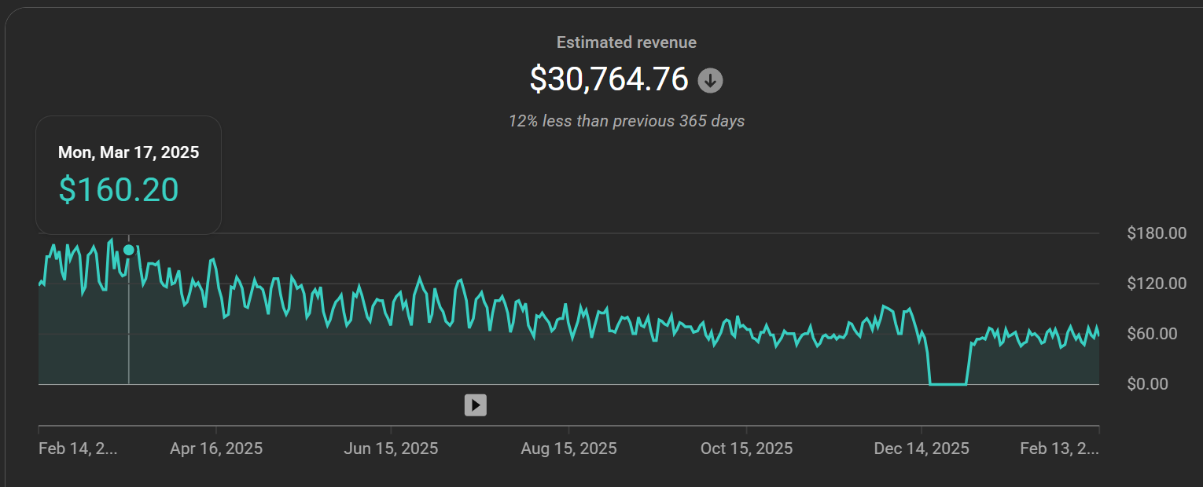Viewport: 1203px width, 487px height.
Task: Click the Dec 14, 2025 axis label
Action: tap(922, 449)
